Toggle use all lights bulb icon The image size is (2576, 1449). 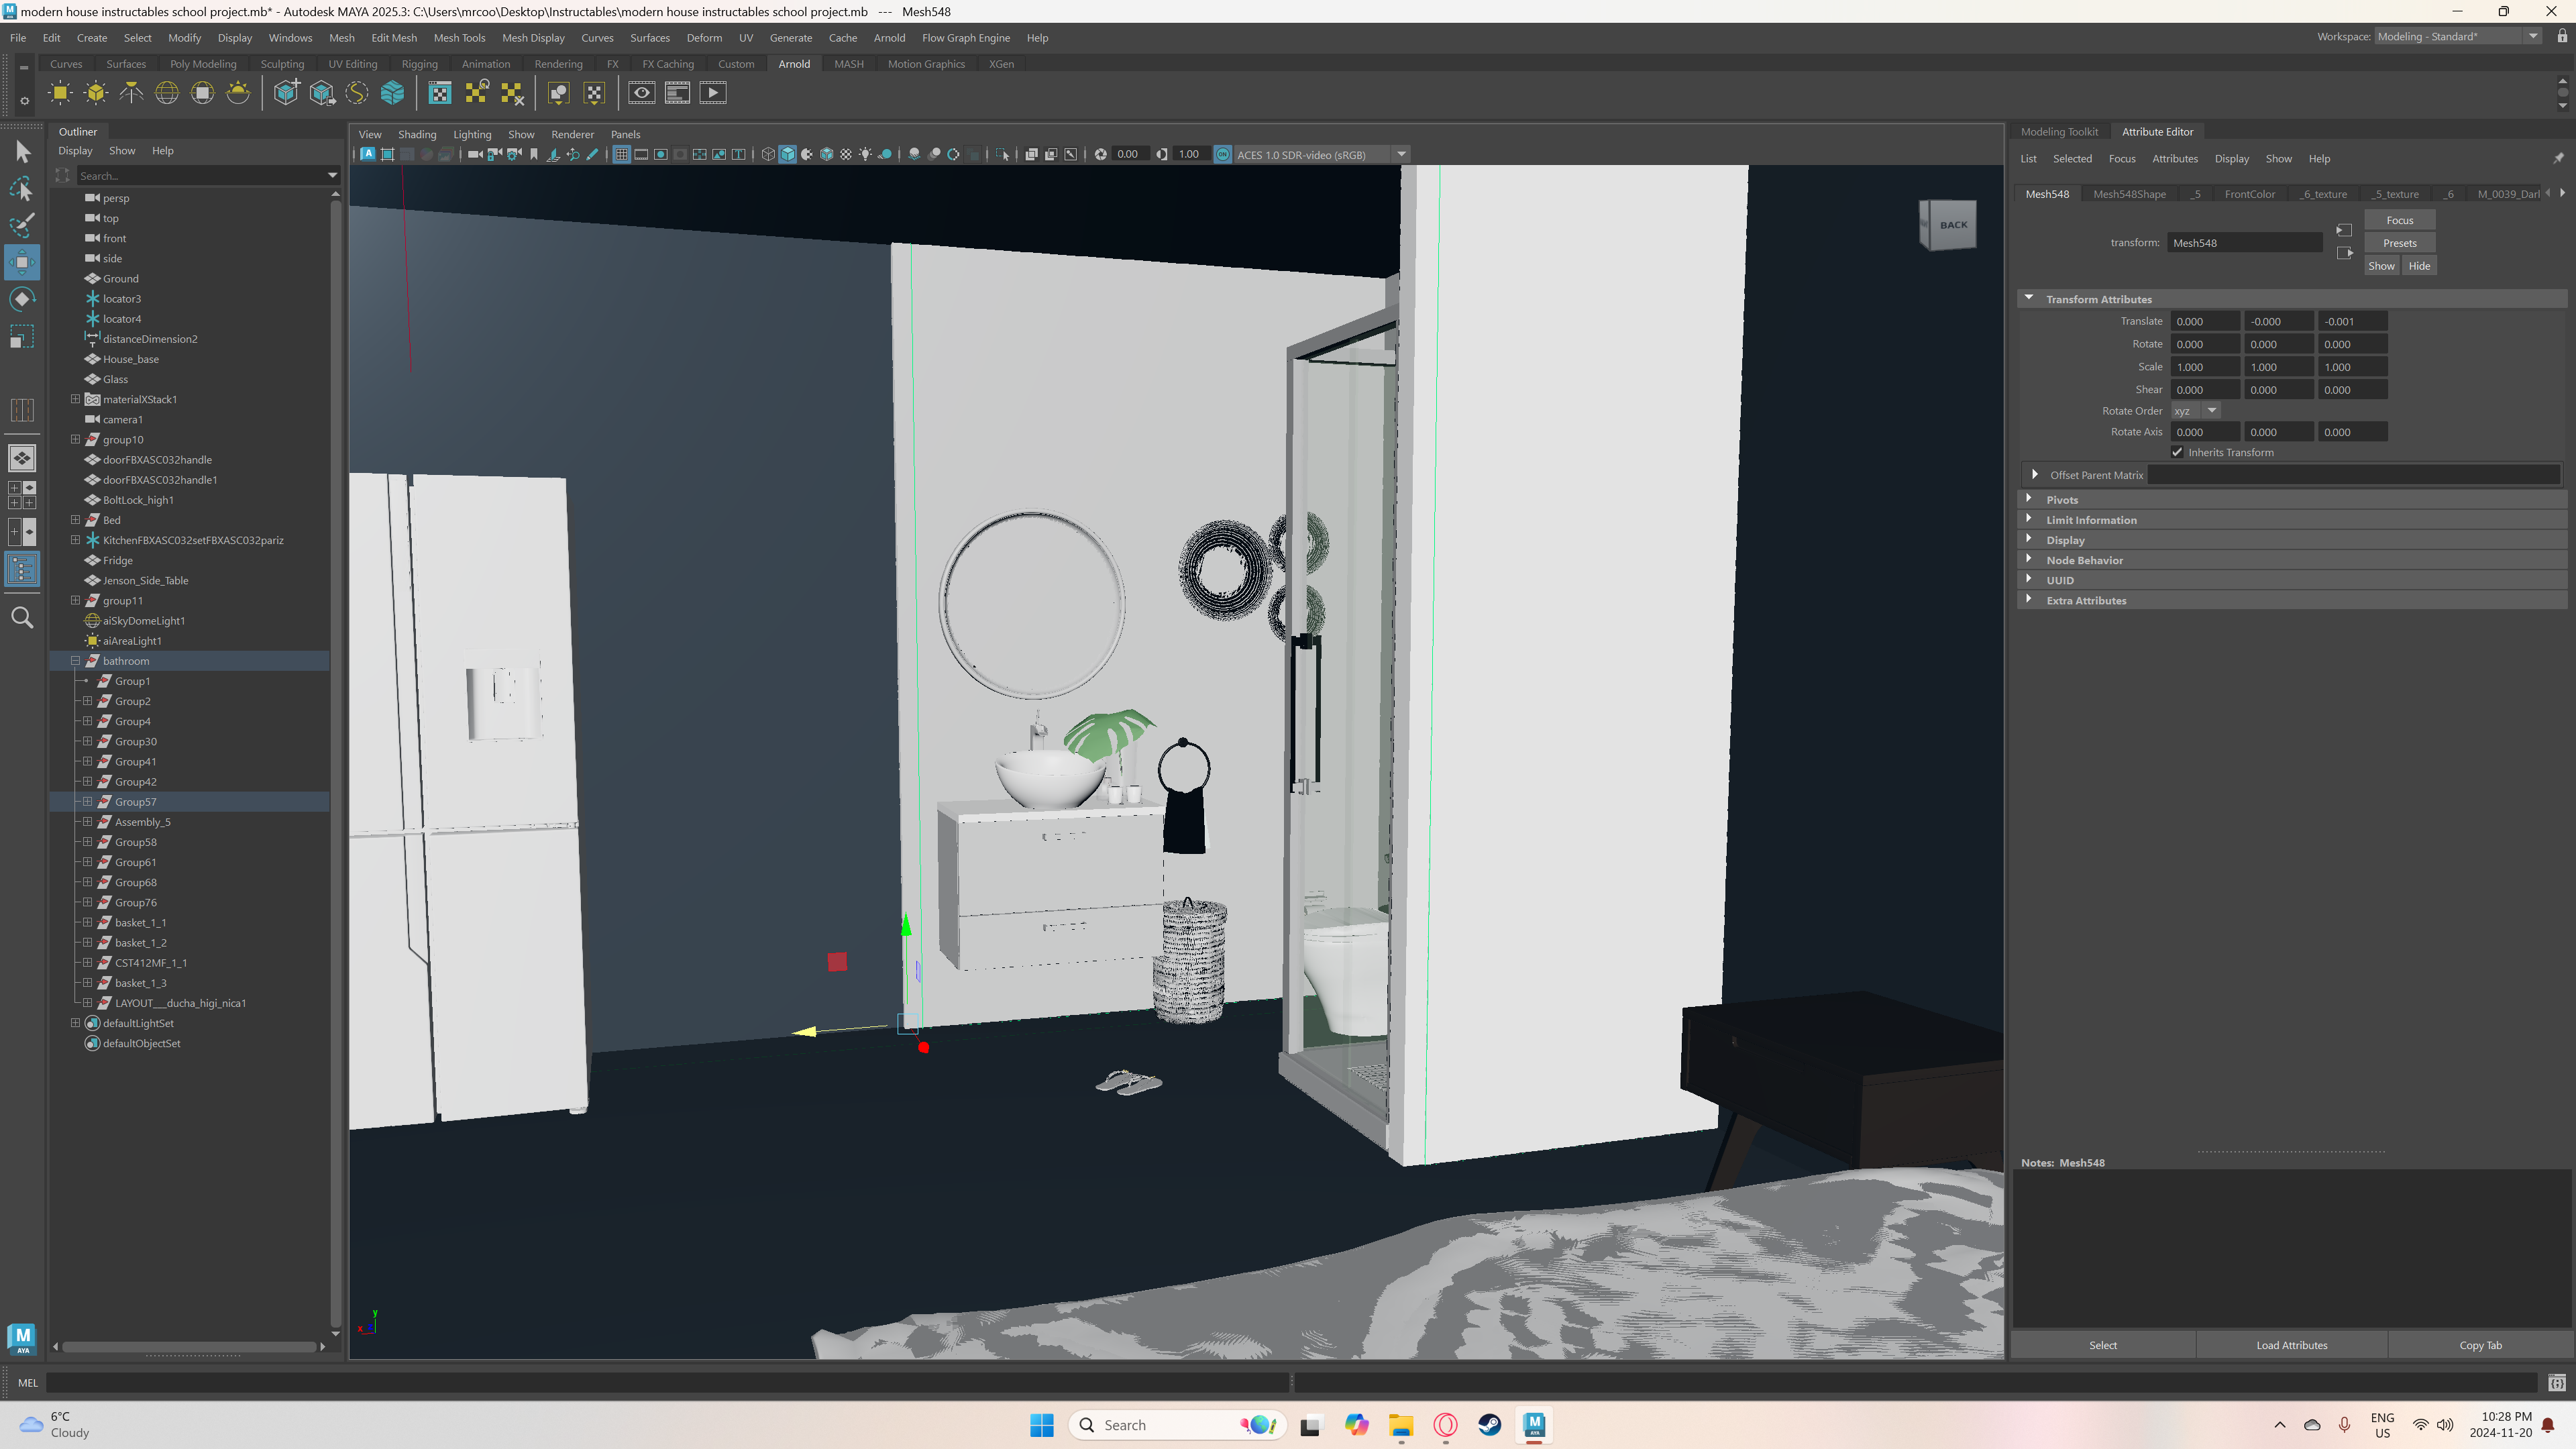(866, 154)
